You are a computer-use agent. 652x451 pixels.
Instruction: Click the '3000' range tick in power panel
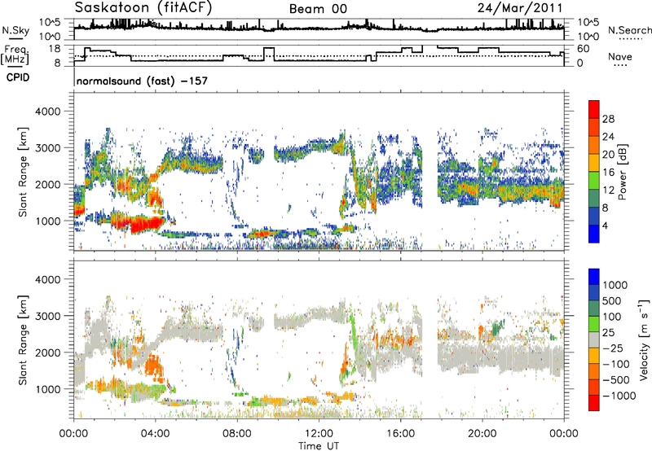pos(47,148)
